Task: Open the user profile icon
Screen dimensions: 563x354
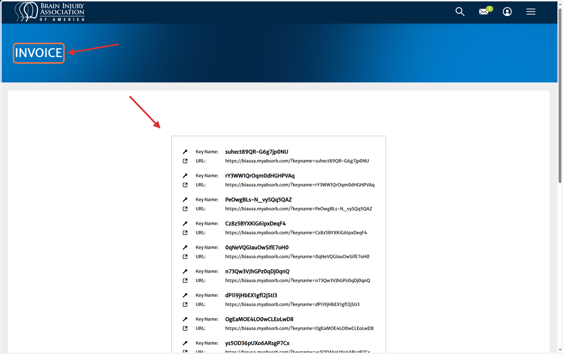Action: click(507, 12)
